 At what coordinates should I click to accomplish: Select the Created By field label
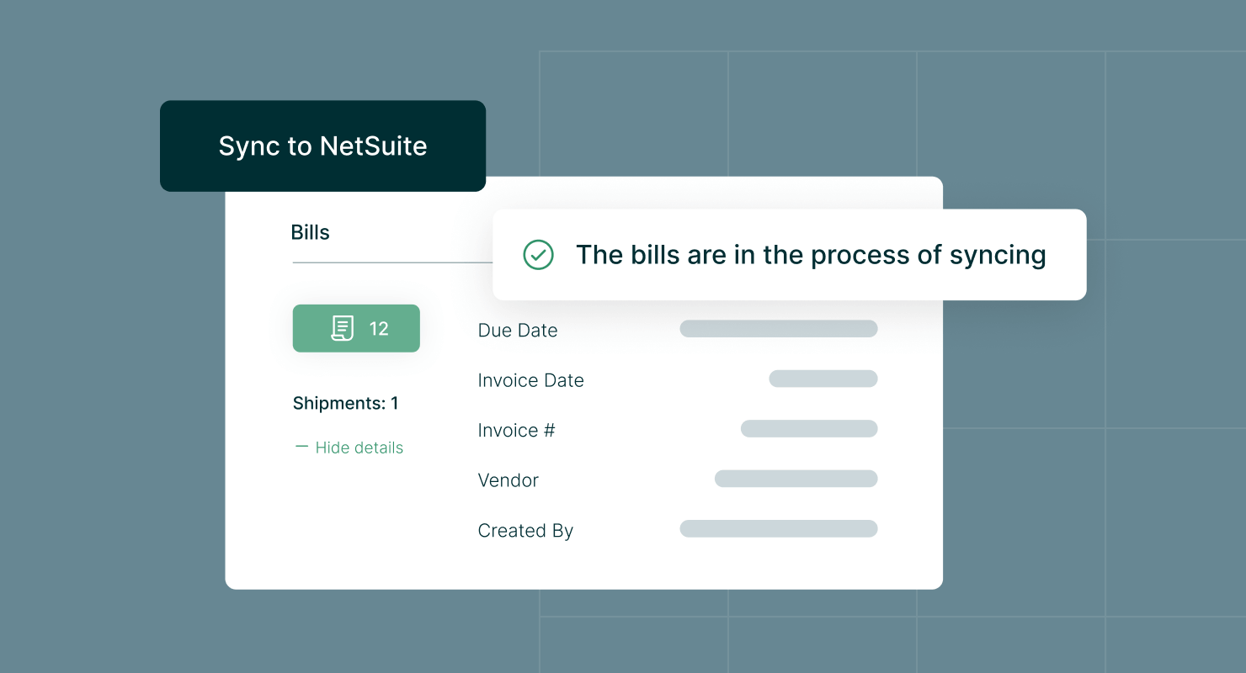pyautogui.click(x=525, y=531)
